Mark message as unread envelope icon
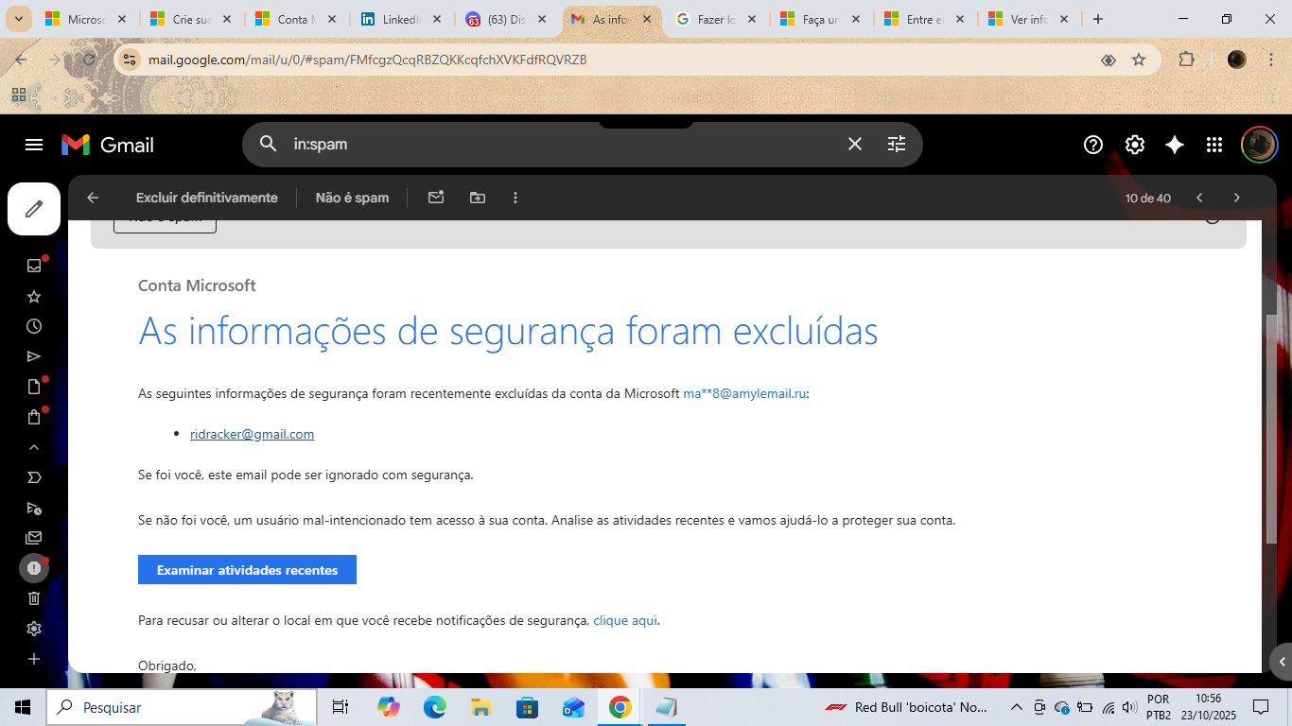 (x=436, y=198)
